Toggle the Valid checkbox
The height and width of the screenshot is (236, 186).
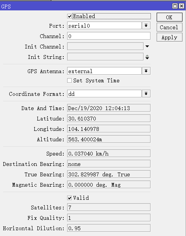69,198
